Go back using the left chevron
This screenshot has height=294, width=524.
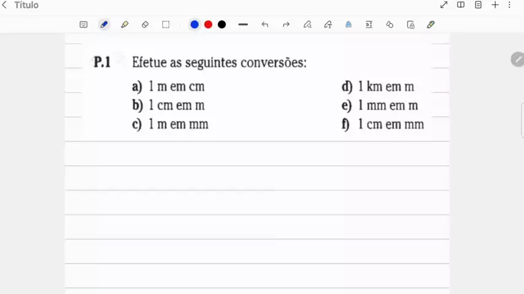coord(5,5)
